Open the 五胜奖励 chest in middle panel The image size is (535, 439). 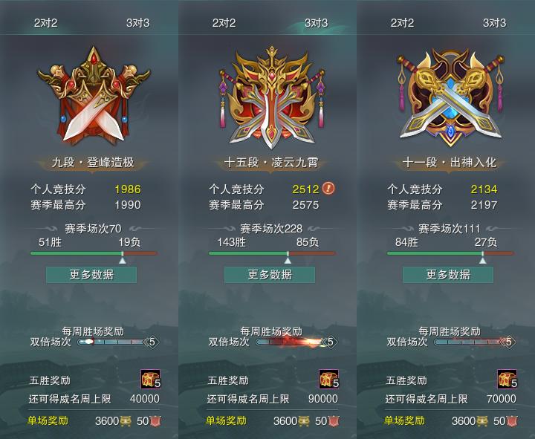pos(329,379)
